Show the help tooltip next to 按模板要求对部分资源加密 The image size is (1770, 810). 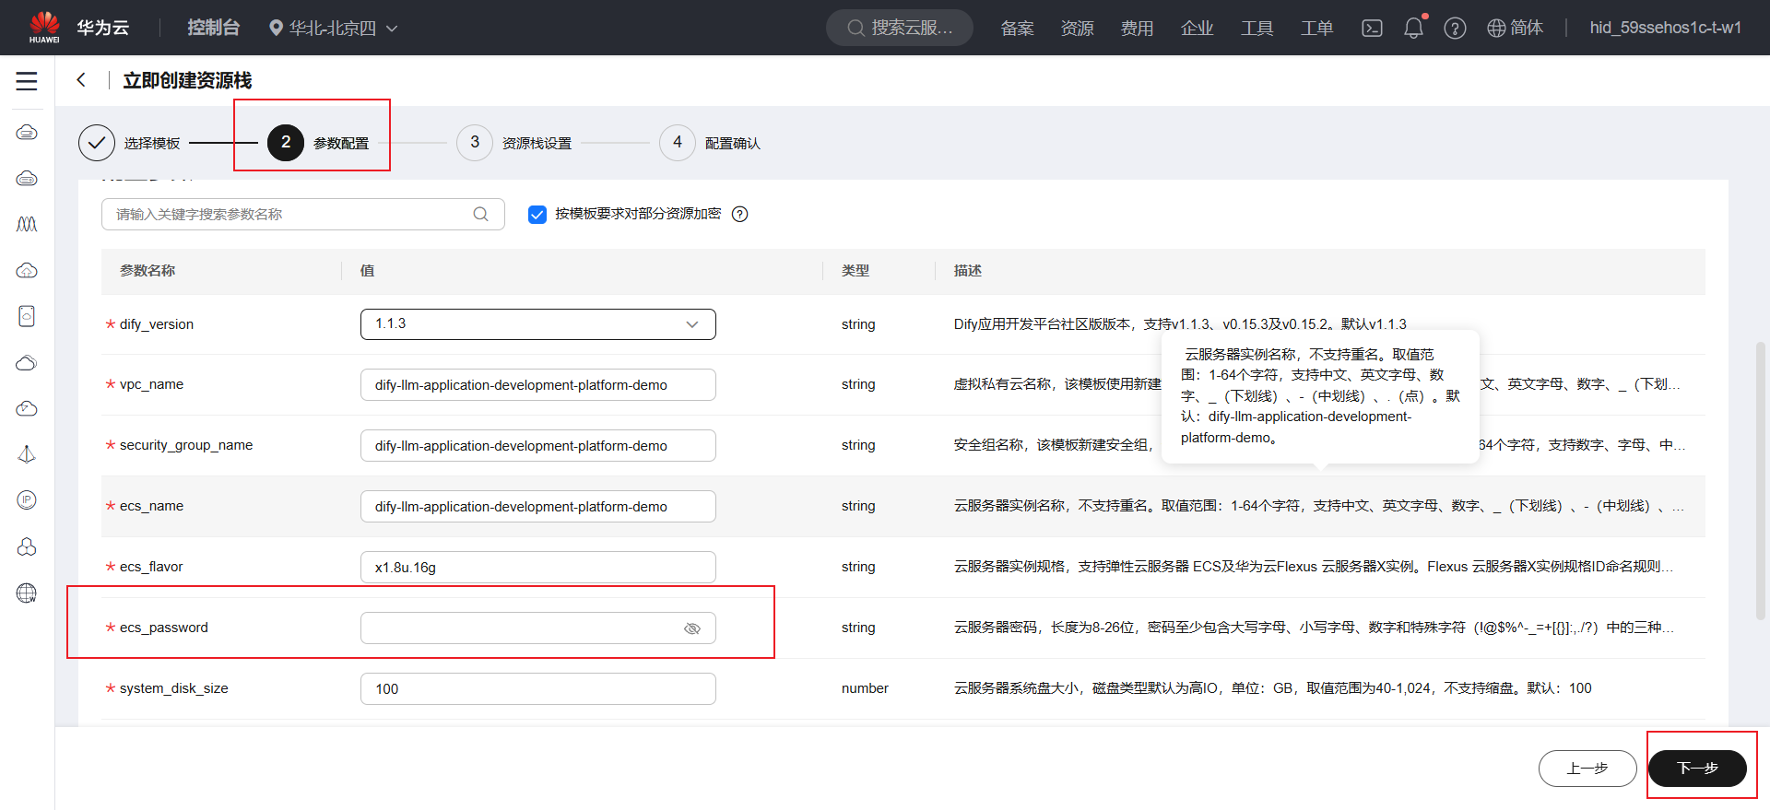click(x=739, y=214)
